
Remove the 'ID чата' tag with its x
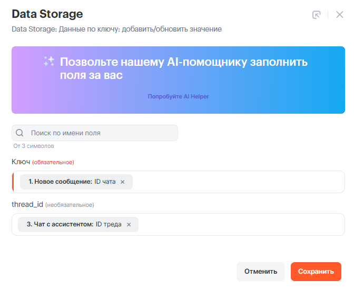pos(123,182)
